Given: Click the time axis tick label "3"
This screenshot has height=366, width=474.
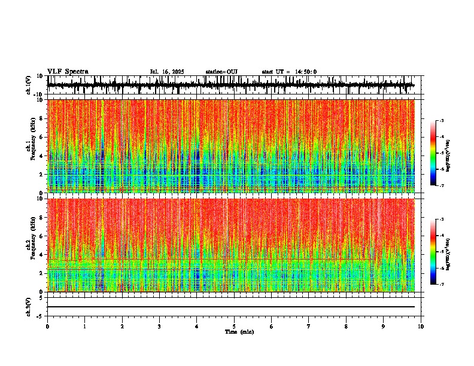Looking at the screenshot, I should click(x=159, y=327).
